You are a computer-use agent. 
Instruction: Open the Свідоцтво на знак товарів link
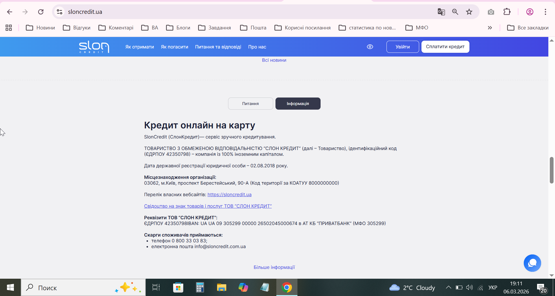208,206
